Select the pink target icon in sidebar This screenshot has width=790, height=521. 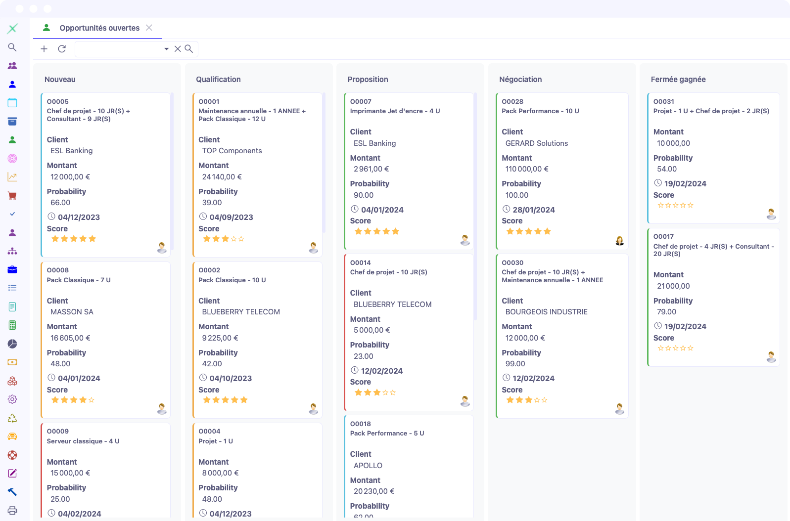12,159
